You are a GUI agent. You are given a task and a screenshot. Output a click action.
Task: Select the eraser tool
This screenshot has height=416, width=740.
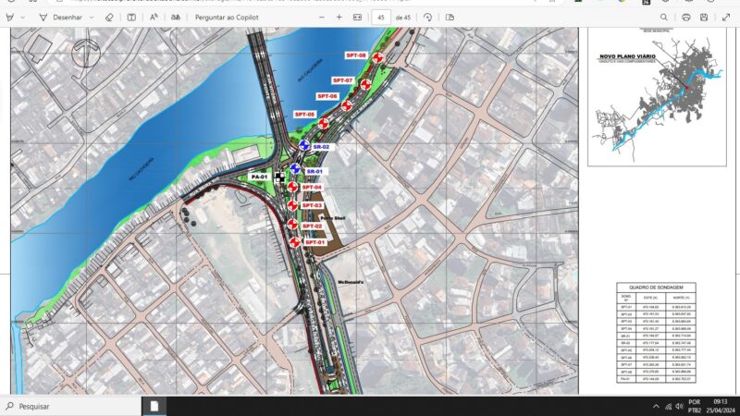click(x=109, y=18)
